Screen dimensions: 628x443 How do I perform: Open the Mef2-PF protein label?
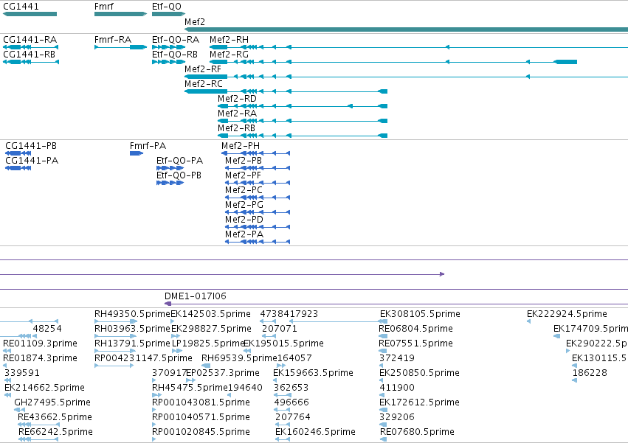[x=243, y=175]
